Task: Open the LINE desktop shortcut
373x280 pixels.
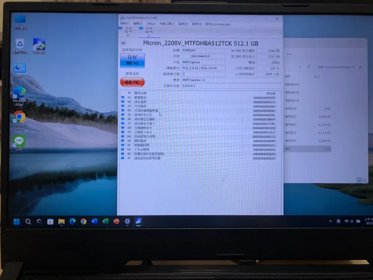Action: pos(19,143)
